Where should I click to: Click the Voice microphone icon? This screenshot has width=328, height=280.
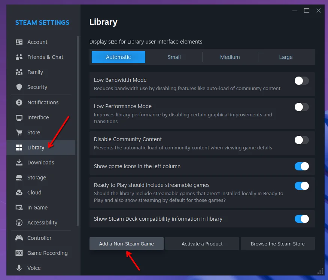[19, 268]
